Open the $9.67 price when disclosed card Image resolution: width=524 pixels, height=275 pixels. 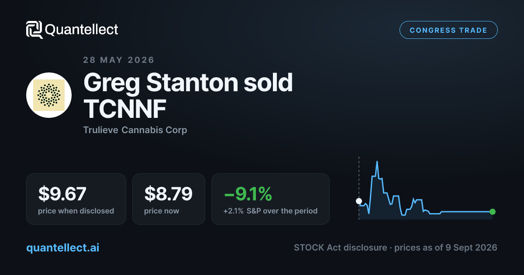coord(76,199)
